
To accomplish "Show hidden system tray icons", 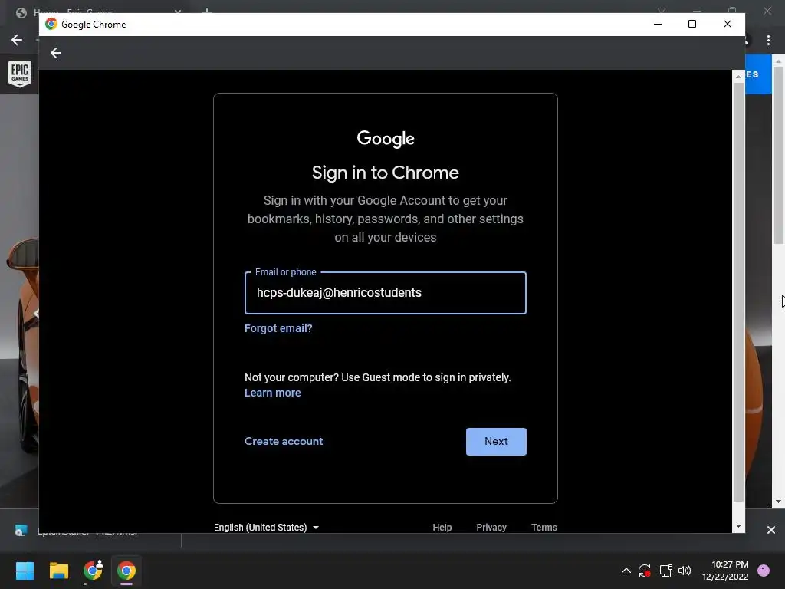I will (626, 571).
